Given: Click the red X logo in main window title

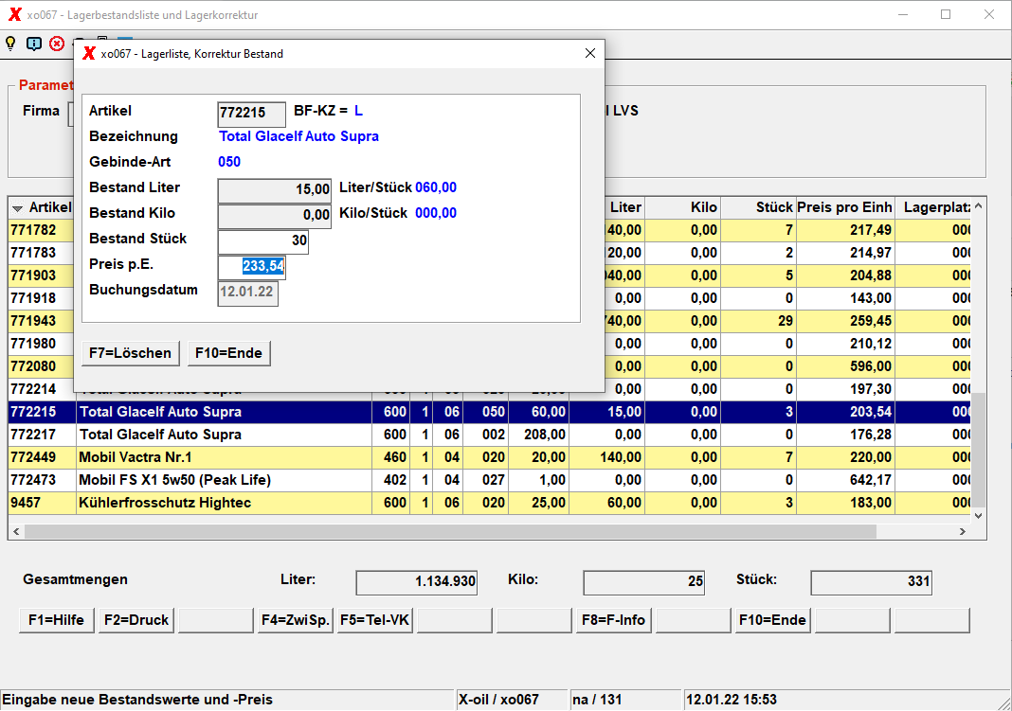Looking at the screenshot, I should point(14,14).
